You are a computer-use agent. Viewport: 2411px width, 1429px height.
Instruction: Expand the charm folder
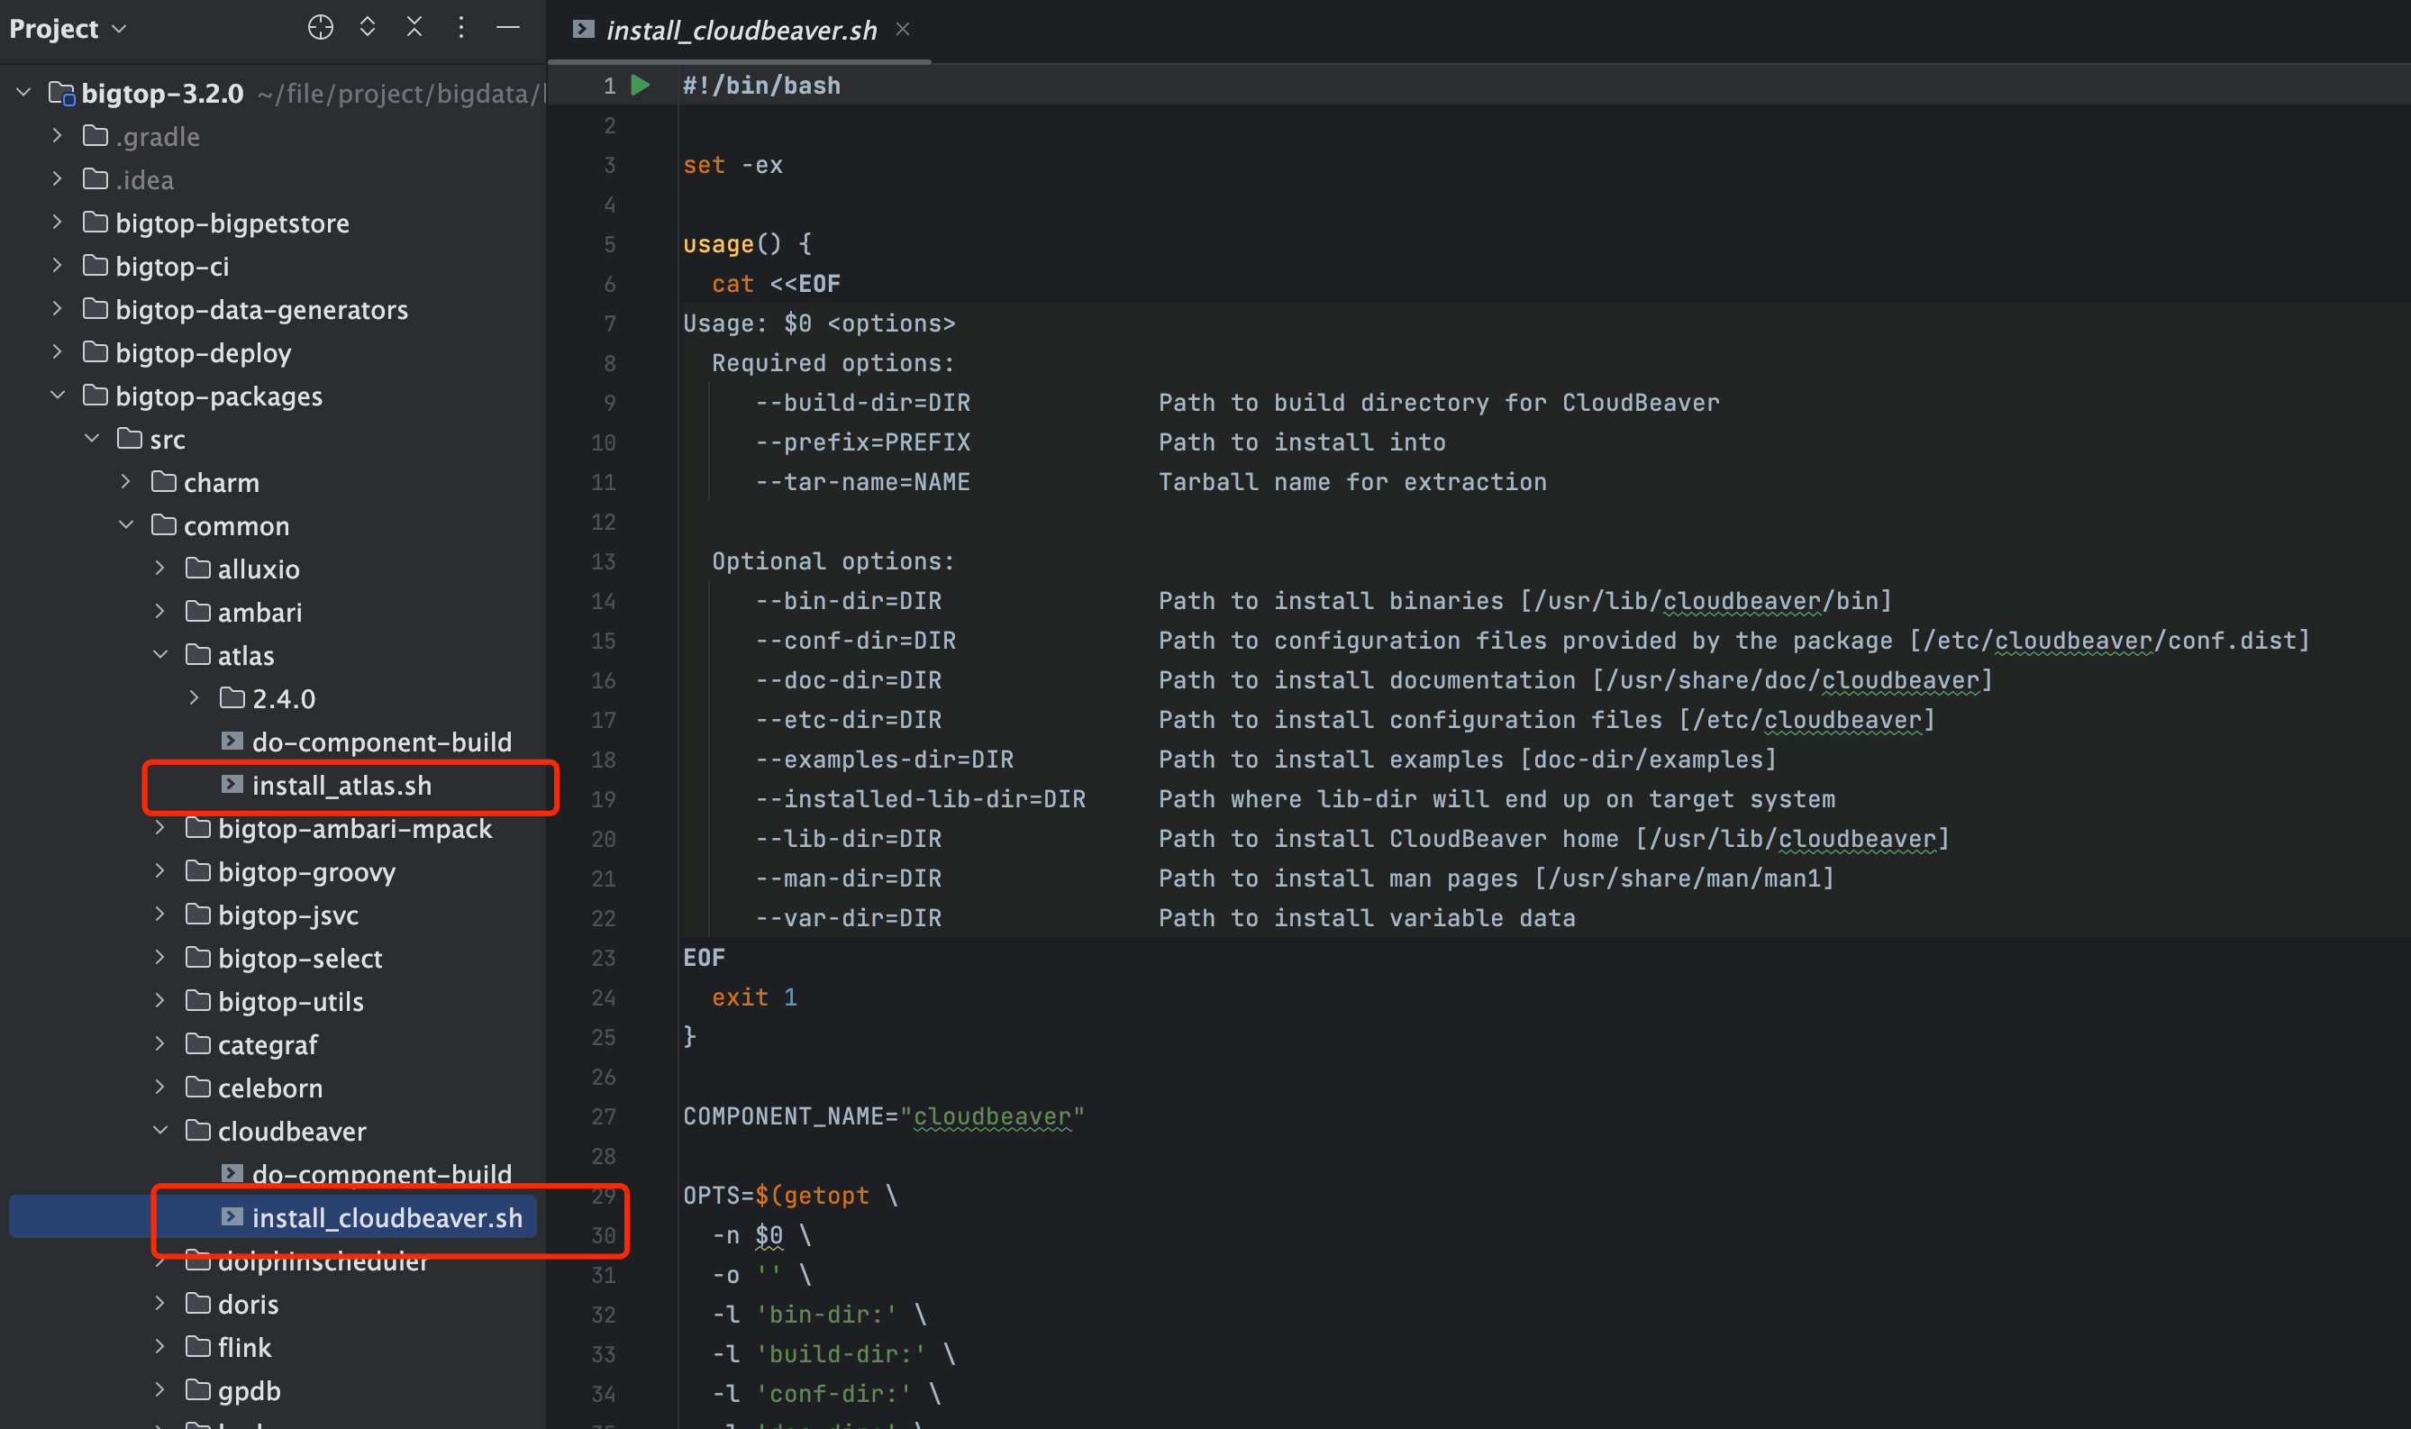(126, 481)
